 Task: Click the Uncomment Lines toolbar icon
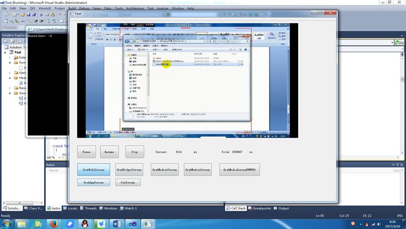coord(54,21)
